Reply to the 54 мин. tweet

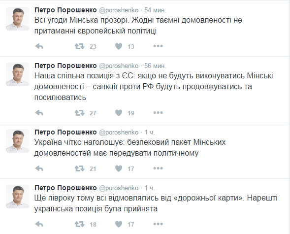[x=39, y=46]
